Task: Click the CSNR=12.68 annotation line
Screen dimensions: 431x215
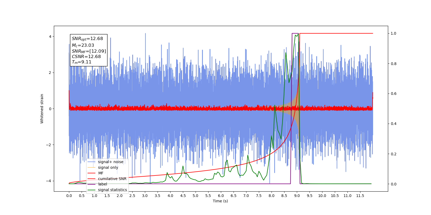Action: (86, 56)
